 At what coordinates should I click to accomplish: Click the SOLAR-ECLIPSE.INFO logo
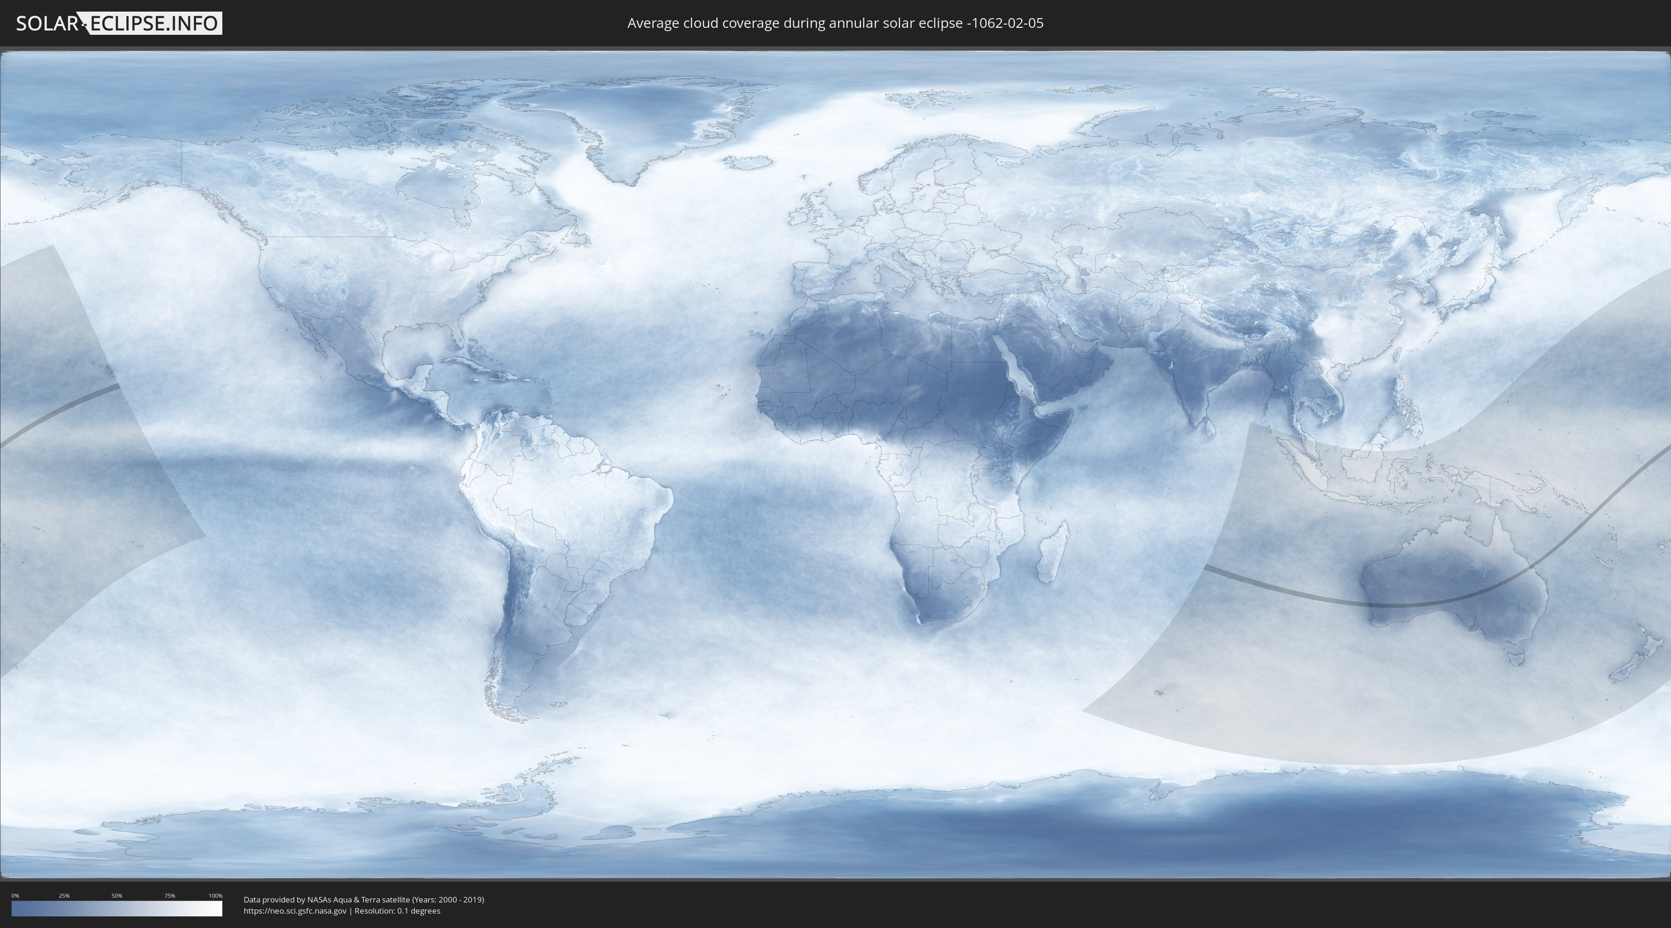[118, 23]
